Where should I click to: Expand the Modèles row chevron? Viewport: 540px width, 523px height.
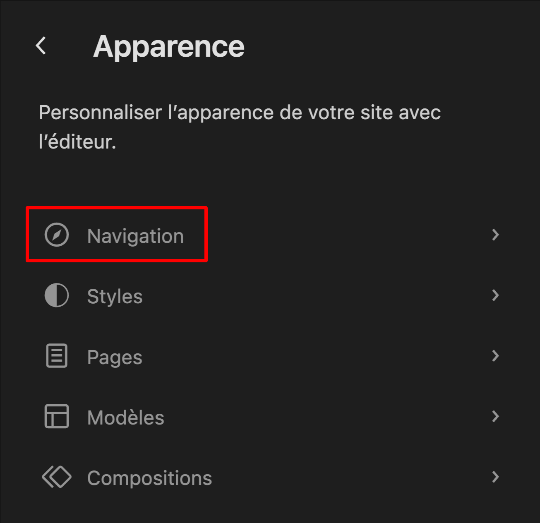pyautogui.click(x=495, y=417)
